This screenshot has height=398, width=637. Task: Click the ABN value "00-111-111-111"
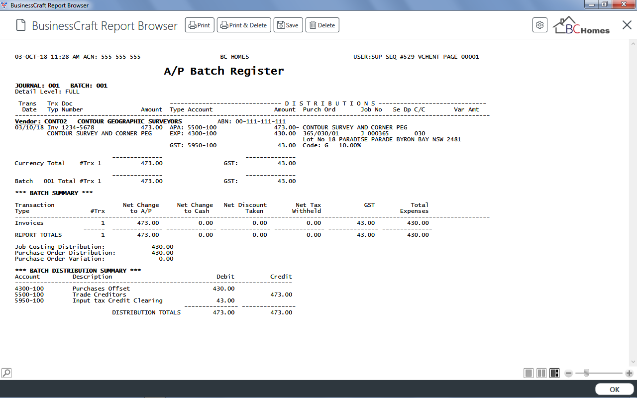click(x=261, y=121)
